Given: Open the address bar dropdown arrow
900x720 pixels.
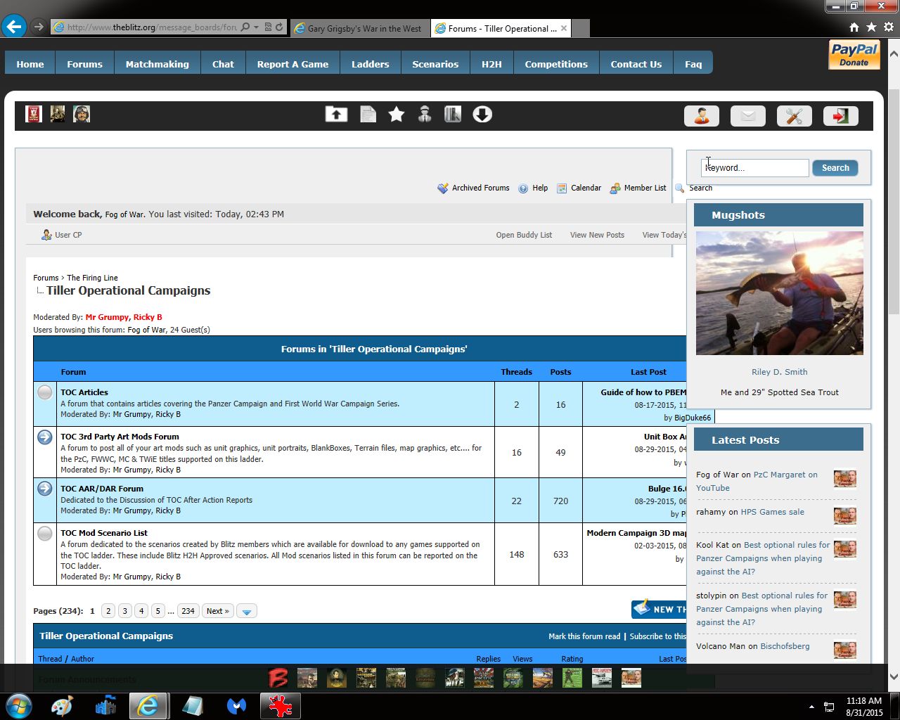Looking at the screenshot, I should [257, 27].
